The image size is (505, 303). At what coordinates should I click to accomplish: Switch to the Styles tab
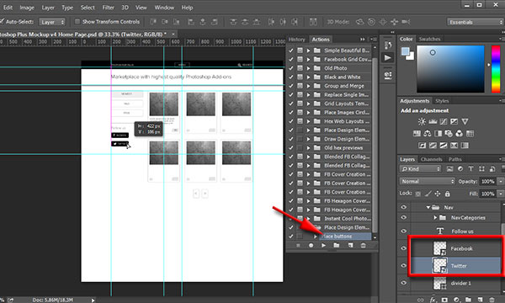point(442,101)
